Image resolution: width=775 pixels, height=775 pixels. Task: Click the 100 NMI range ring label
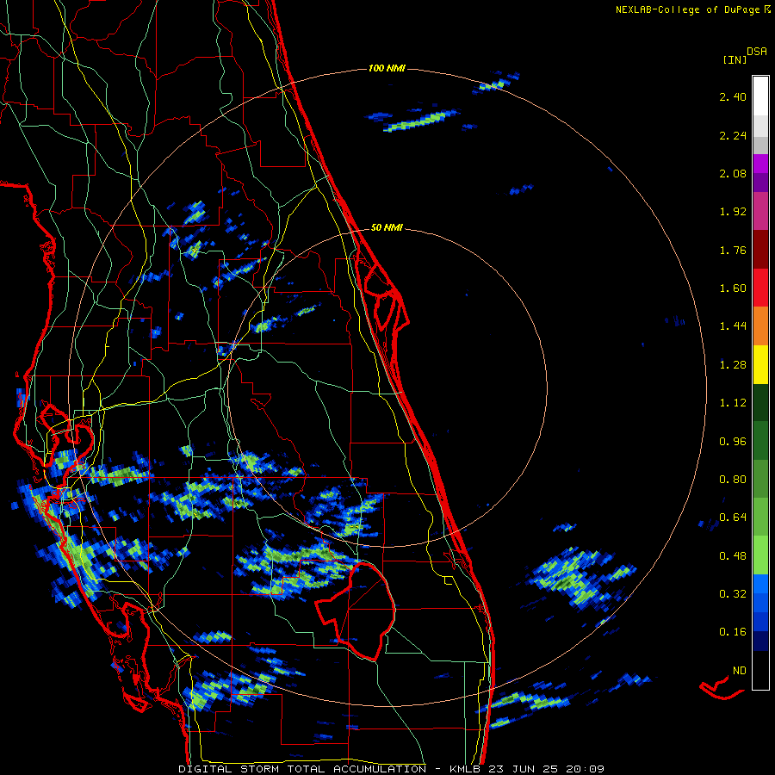coord(387,68)
